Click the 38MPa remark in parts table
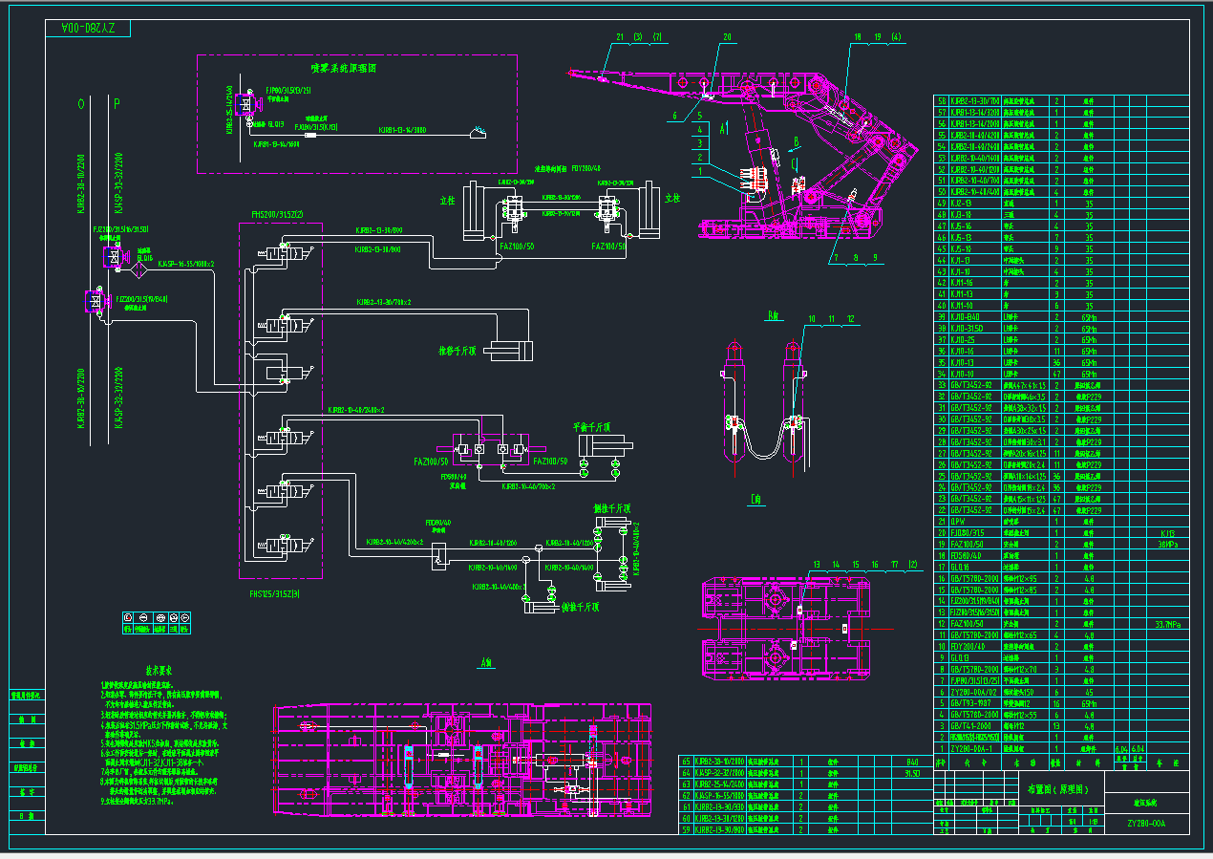 1168,544
